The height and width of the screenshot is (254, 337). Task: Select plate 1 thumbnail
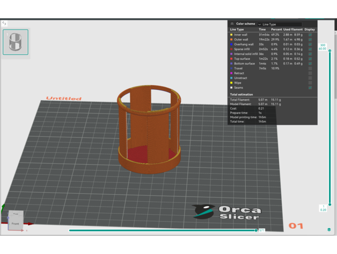tap(16, 42)
